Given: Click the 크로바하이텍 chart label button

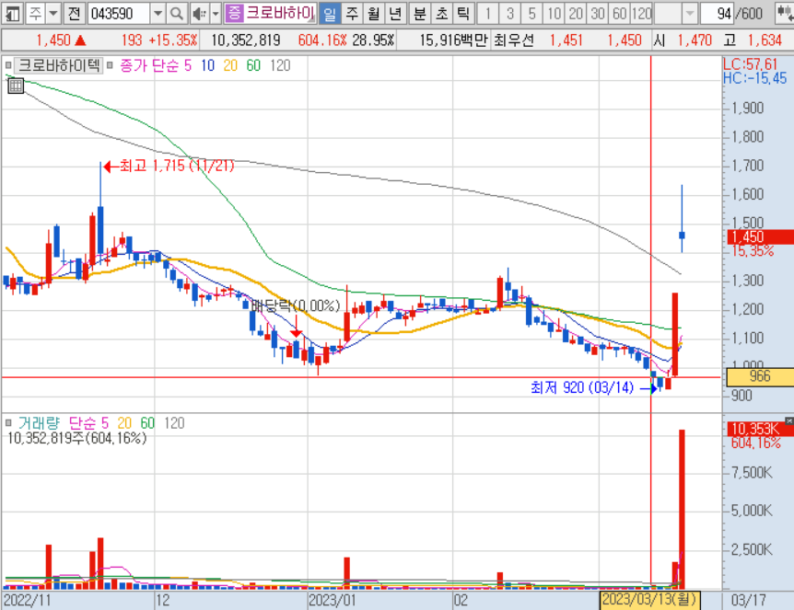Looking at the screenshot, I should 59,65.
